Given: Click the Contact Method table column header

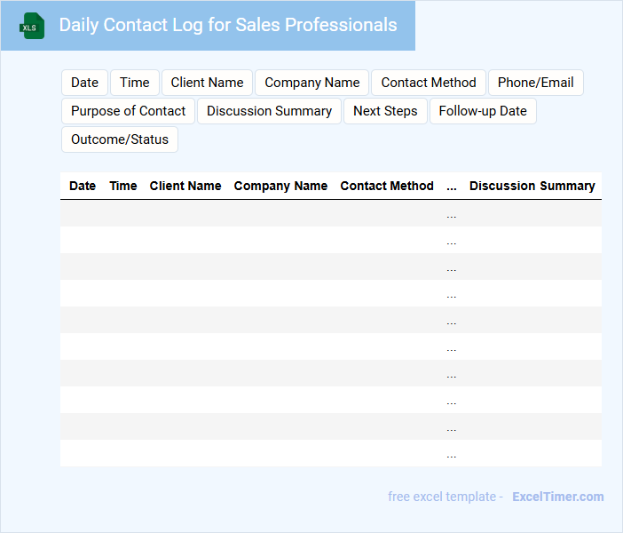Looking at the screenshot, I should (x=387, y=186).
